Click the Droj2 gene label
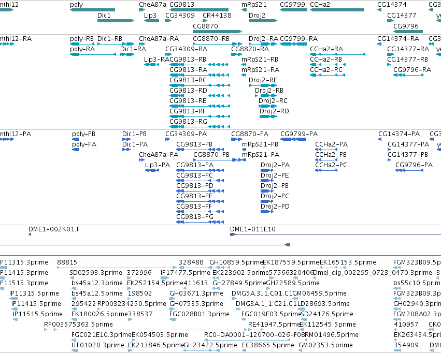 coord(257,15)
